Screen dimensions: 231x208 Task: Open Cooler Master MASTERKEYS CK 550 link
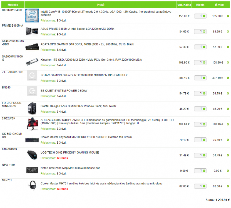click(x=86, y=137)
